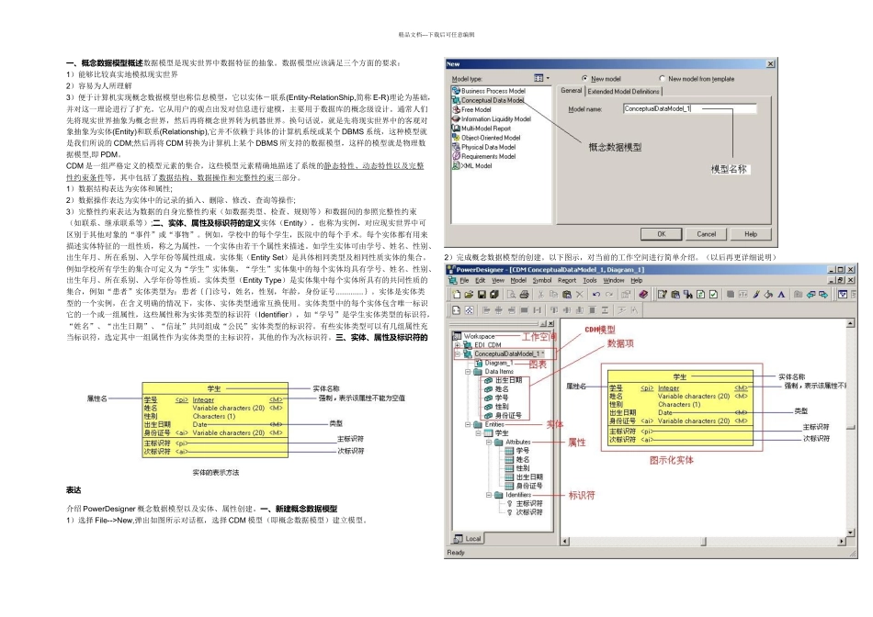Click the Open folder toolbar icon
This screenshot has width=873, height=617.
coord(469,295)
